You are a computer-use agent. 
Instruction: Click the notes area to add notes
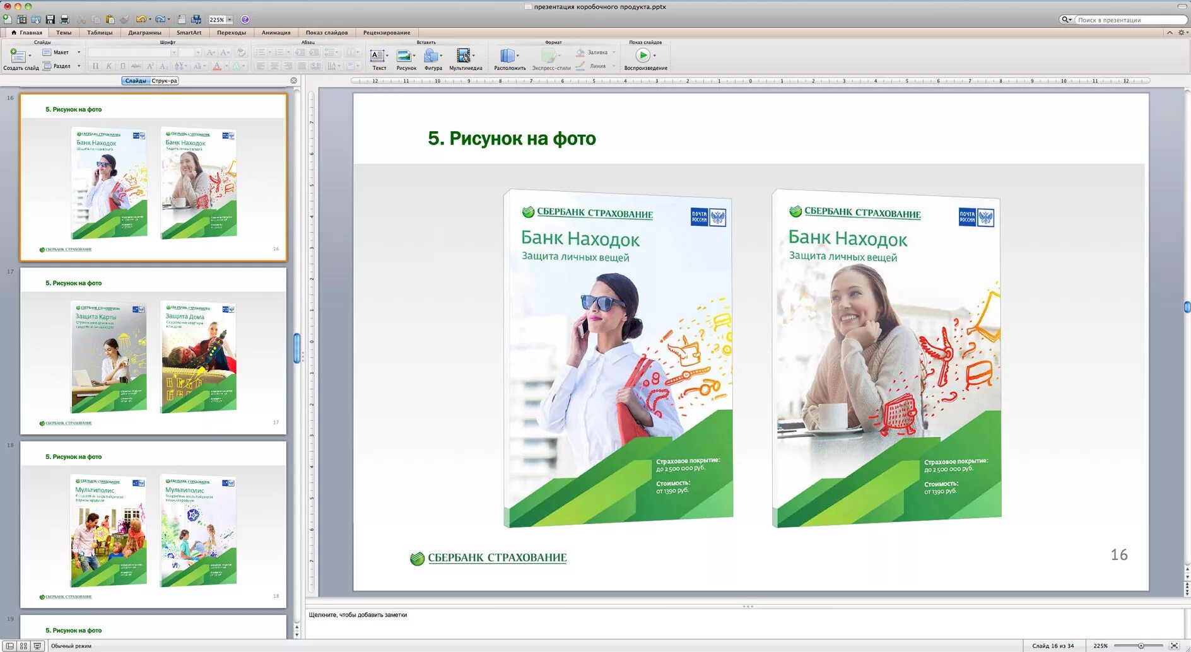(744, 623)
